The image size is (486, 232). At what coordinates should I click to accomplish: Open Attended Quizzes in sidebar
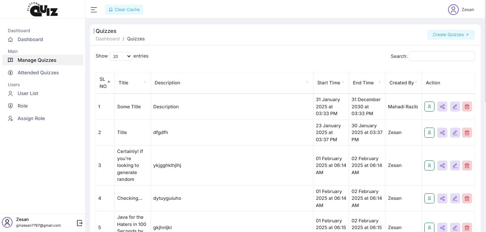click(38, 73)
